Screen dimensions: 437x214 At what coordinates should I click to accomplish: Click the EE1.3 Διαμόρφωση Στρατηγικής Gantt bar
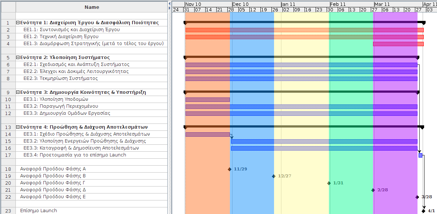[x=398, y=44]
